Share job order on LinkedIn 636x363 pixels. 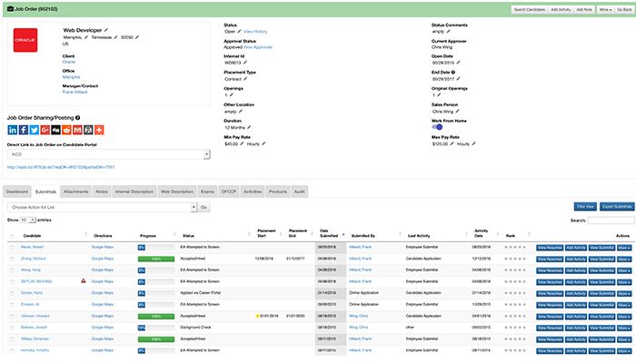point(13,130)
